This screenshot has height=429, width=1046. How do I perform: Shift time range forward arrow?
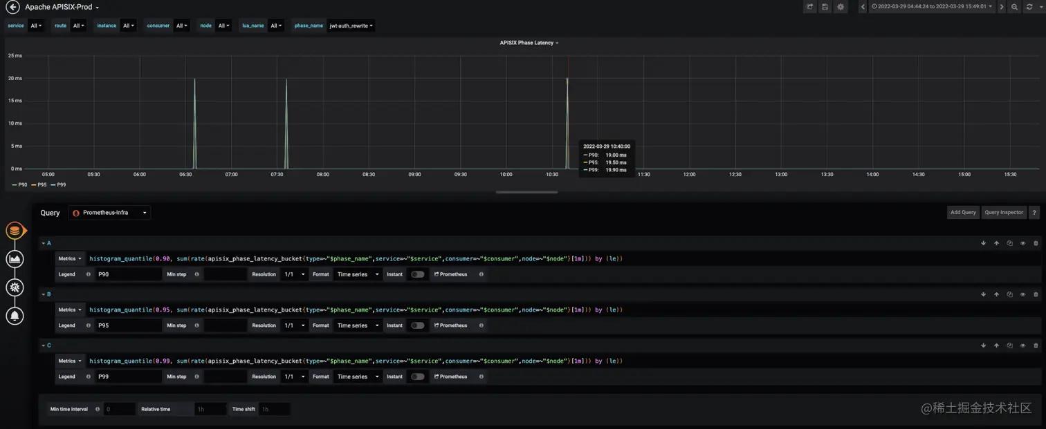[1001, 7]
